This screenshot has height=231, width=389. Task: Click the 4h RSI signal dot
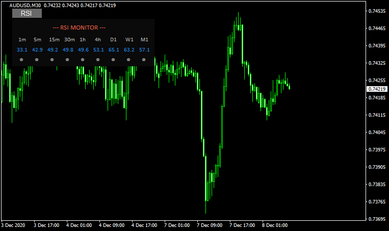[98, 60]
